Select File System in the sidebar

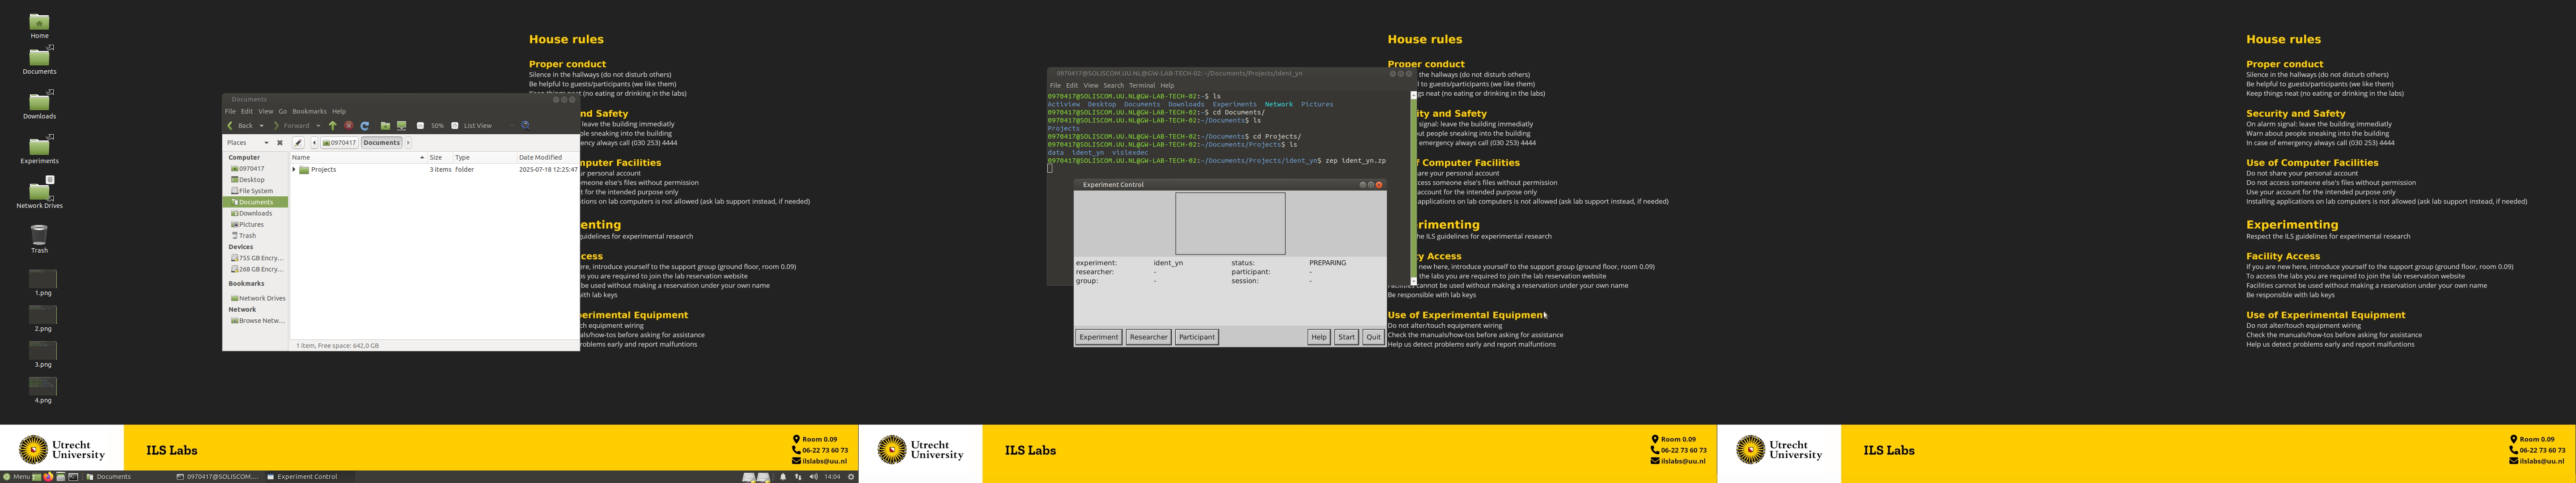(255, 191)
